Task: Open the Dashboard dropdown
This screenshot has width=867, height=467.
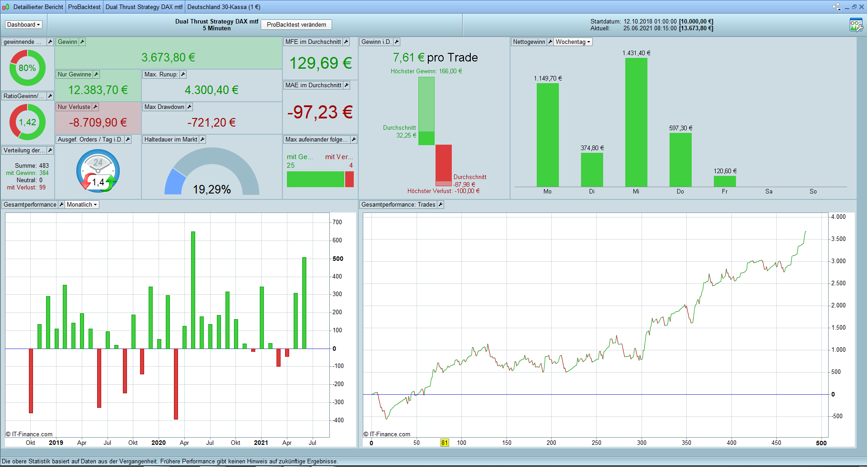Action: click(x=23, y=25)
